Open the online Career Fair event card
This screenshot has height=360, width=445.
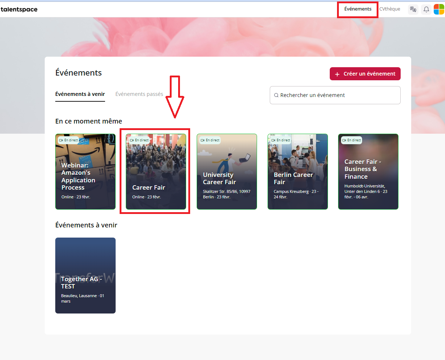point(156,174)
